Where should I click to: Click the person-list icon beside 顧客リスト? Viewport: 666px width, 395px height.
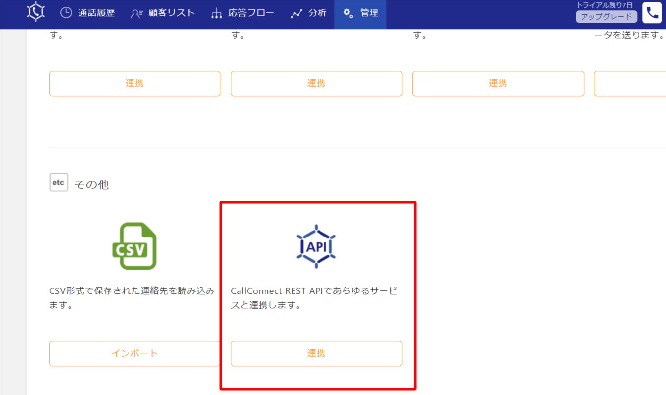[x=137, y=14]
